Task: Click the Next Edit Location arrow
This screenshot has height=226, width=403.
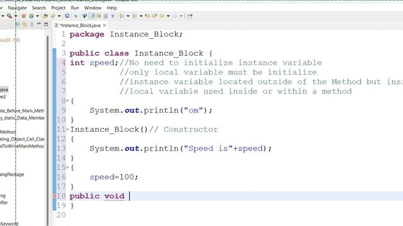Action: 154,16
